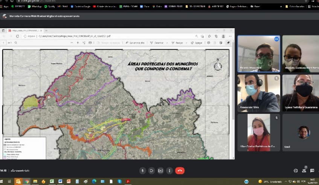
Task: Click the present screen button in Meet
Action: (x=160, y=171)
